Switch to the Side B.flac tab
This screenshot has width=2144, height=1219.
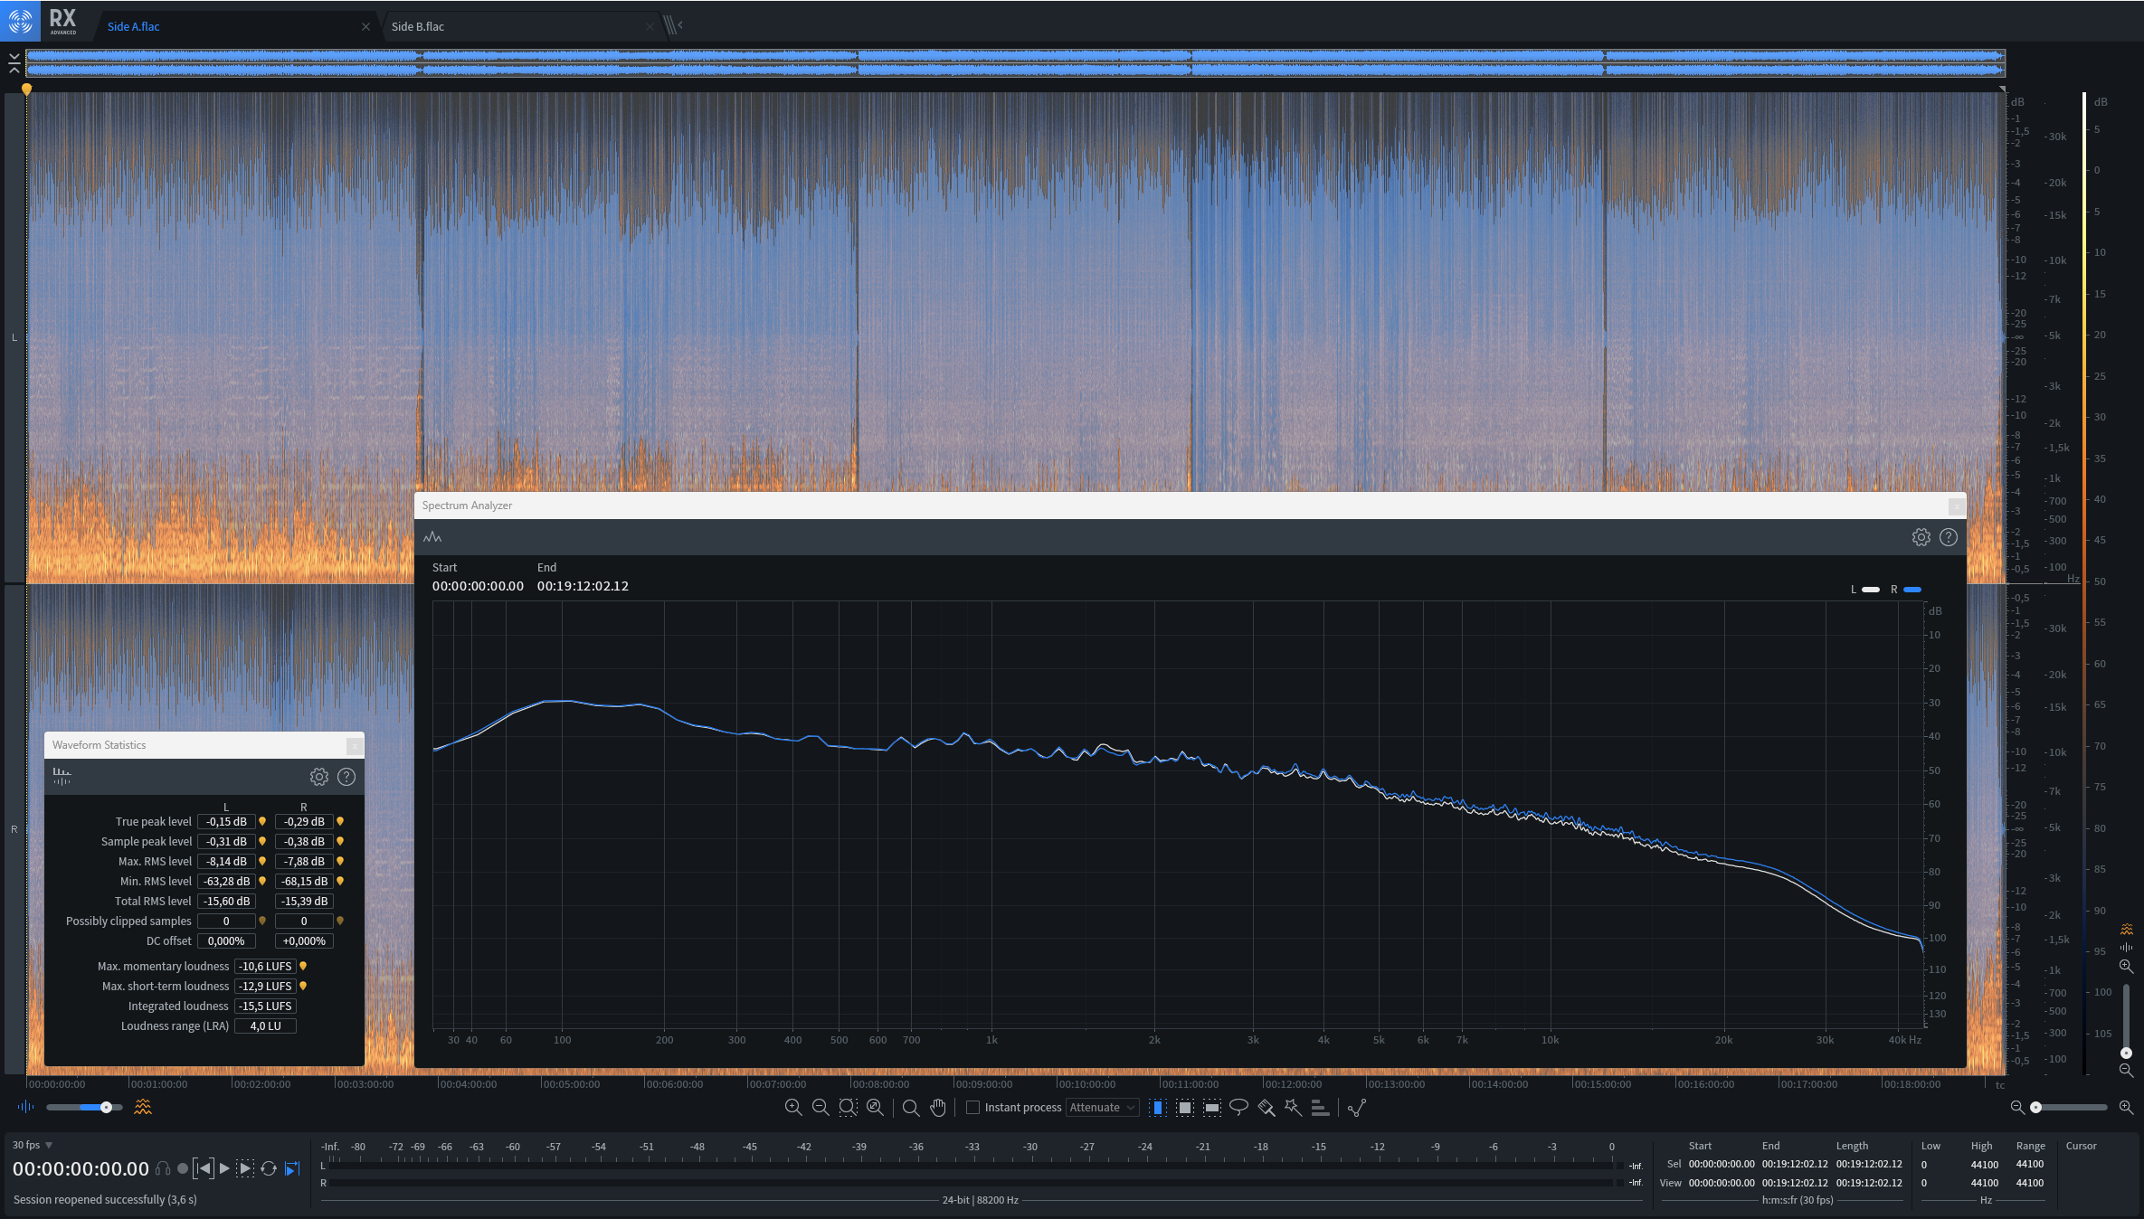tap(418, 26)
